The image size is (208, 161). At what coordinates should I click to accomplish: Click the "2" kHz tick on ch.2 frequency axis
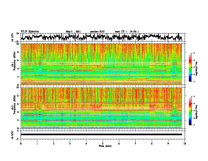pyautogui.click(x=19, y=120)
